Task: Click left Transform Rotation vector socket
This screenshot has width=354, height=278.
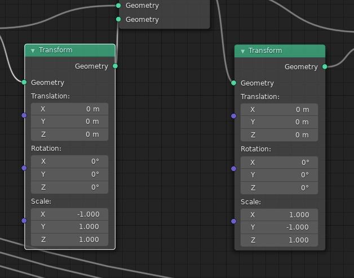Action: [x=24, y=168]
